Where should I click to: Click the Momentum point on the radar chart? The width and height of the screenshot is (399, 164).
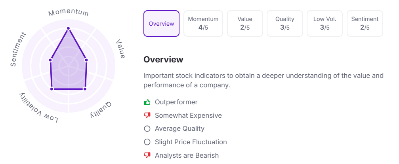tap(68, 28)
